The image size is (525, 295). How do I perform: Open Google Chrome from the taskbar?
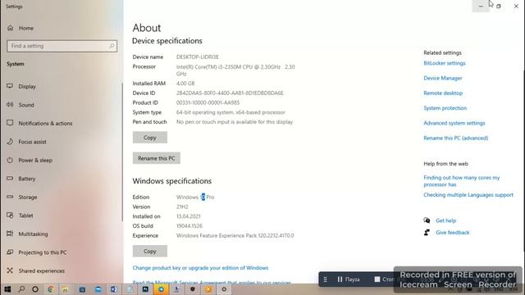click(x=51, y=289)
